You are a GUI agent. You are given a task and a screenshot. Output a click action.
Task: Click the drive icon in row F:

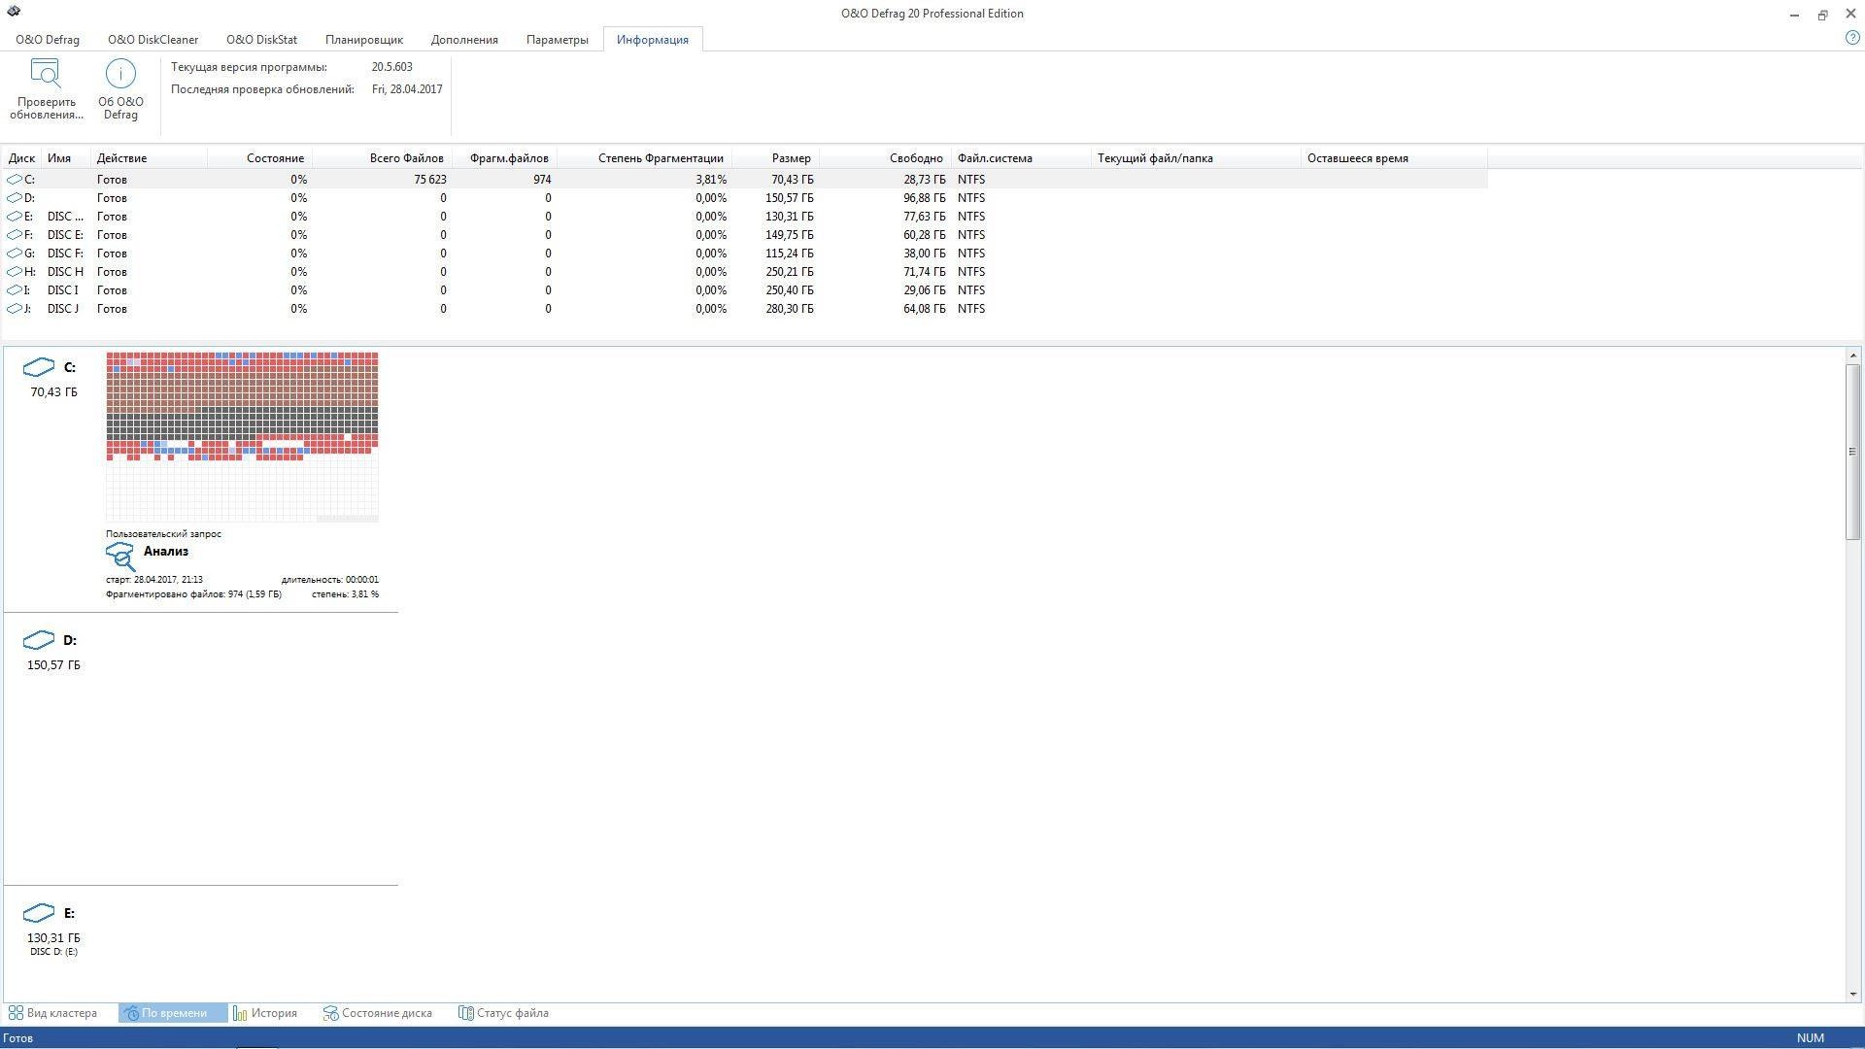[x=15, y=235]
